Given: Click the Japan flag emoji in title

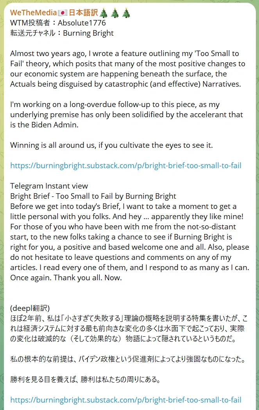Looking at the screenshot, I should [63, 13].
